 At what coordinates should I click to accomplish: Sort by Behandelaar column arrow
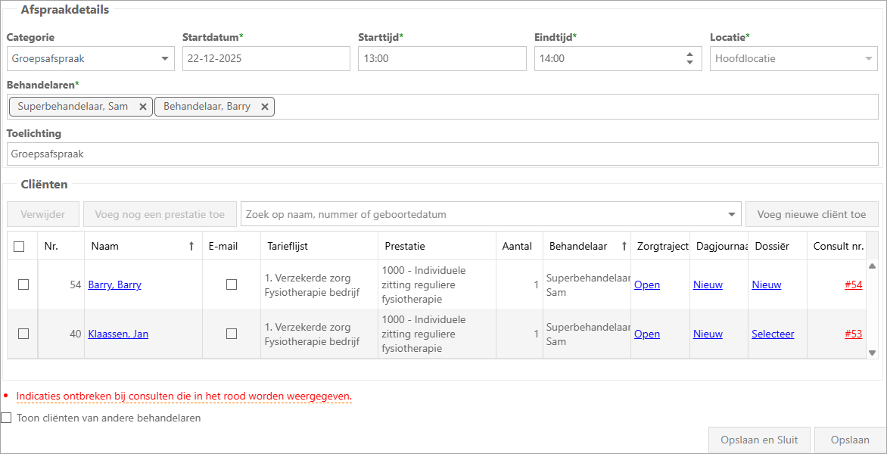click(624, 246)
